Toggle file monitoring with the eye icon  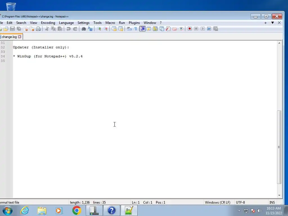(x=181, y=29)
